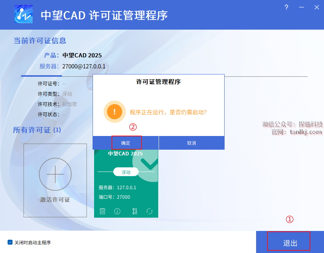Click the ZWCAD logo icon in title bar
Screen dimensions: 324x253
click(x=24, y=14)
